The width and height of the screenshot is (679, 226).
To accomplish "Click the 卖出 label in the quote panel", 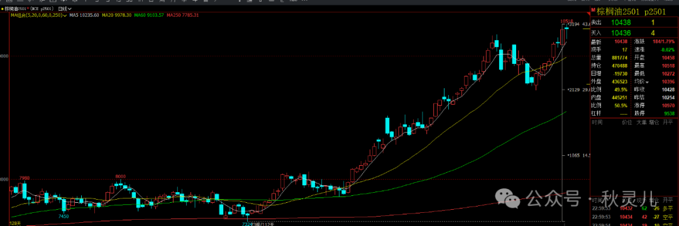I will 596,23.
